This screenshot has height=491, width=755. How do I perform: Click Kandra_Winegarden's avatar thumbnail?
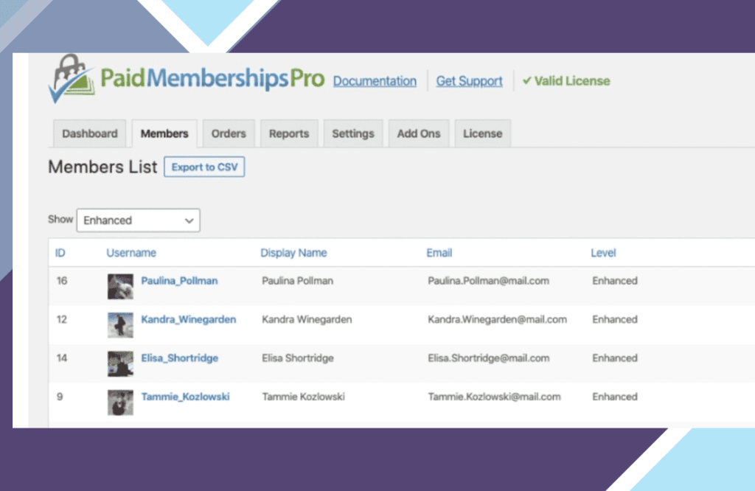tap(120, 325)
